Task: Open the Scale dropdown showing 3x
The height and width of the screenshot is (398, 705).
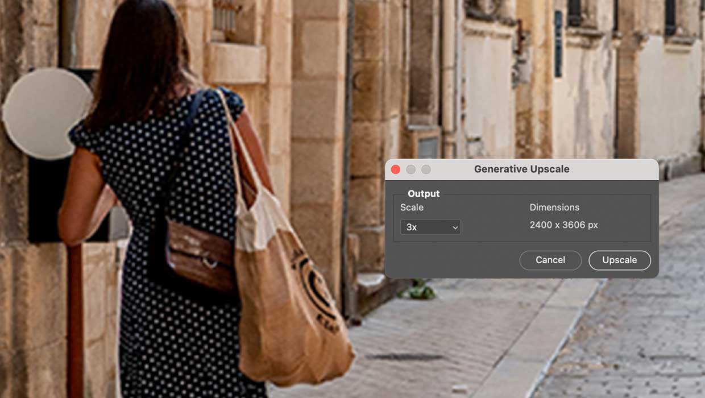Action: tap(430, 227)
